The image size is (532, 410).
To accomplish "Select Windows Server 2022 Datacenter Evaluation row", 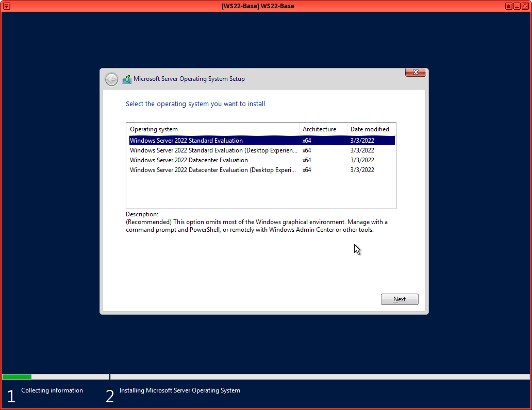I will pos(262,160).
